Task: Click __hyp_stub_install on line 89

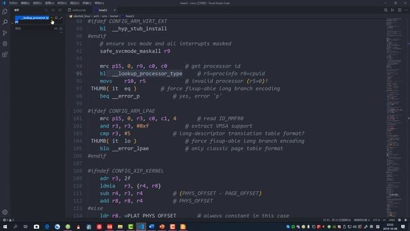Action: (140, 28)
